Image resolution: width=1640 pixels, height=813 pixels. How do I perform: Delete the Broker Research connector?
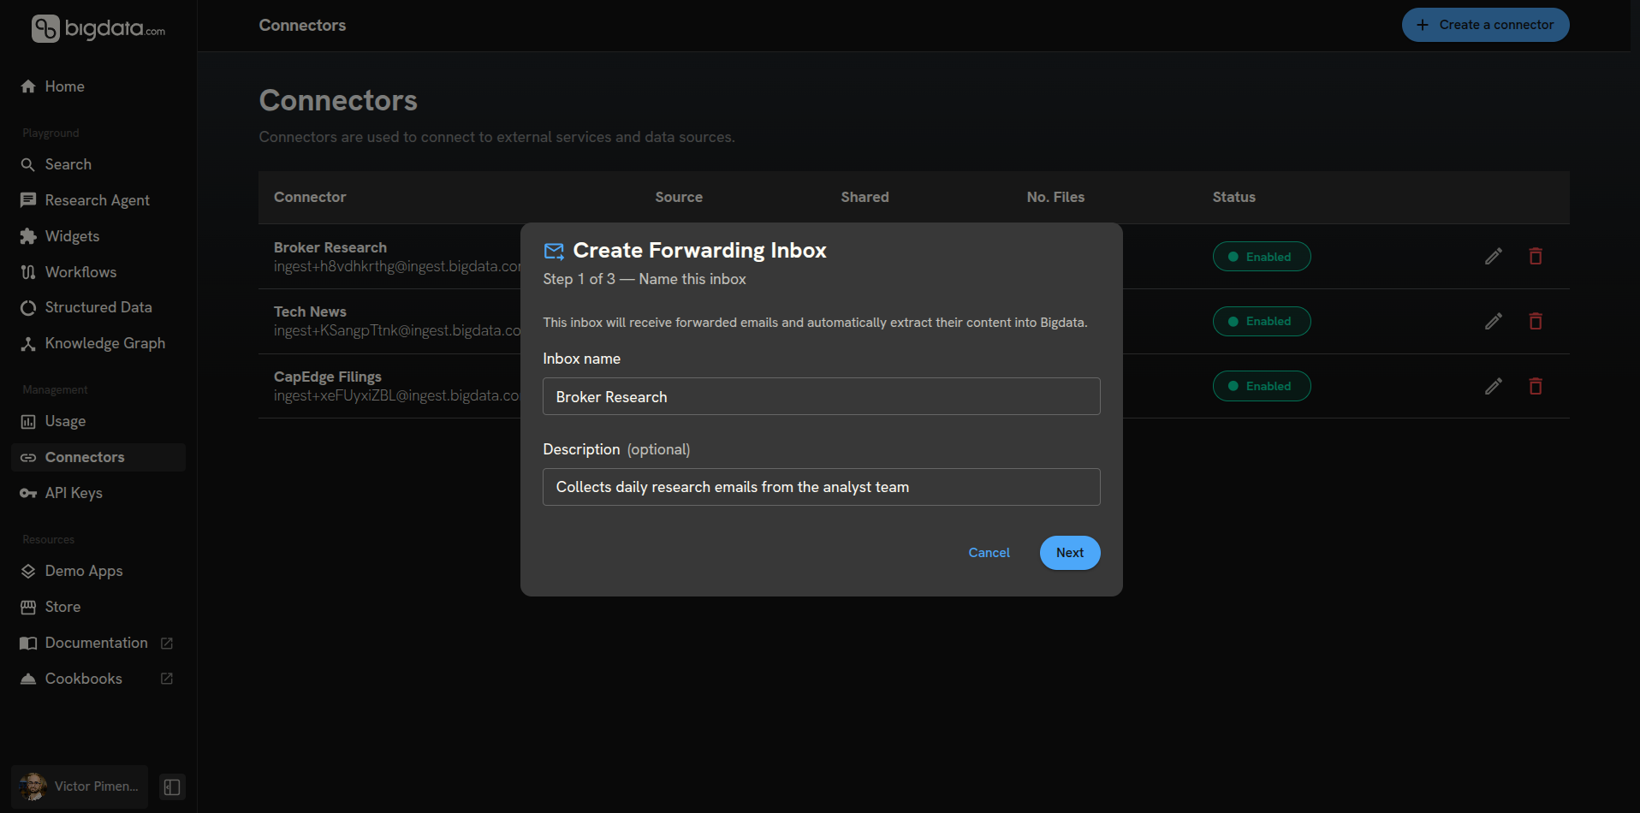(1536, 257)
